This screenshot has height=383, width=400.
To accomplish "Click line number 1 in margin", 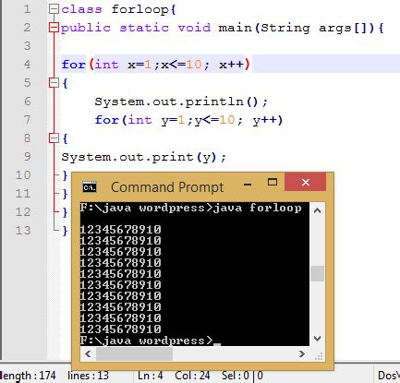I will click(27, 9).
